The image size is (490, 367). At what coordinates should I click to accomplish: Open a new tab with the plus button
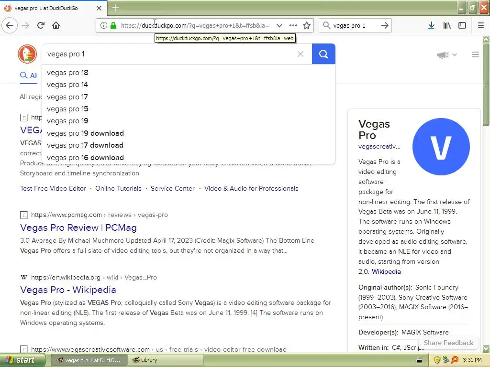(115, 8)
